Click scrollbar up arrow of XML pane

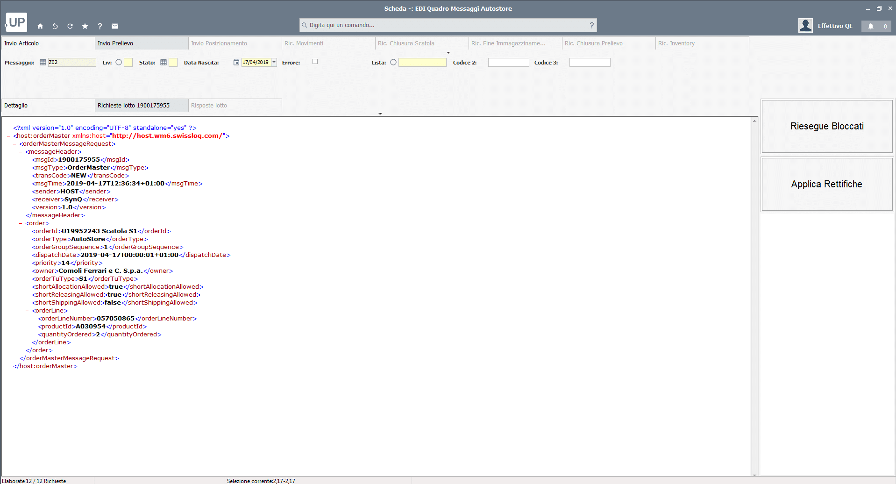pos(754,121)
